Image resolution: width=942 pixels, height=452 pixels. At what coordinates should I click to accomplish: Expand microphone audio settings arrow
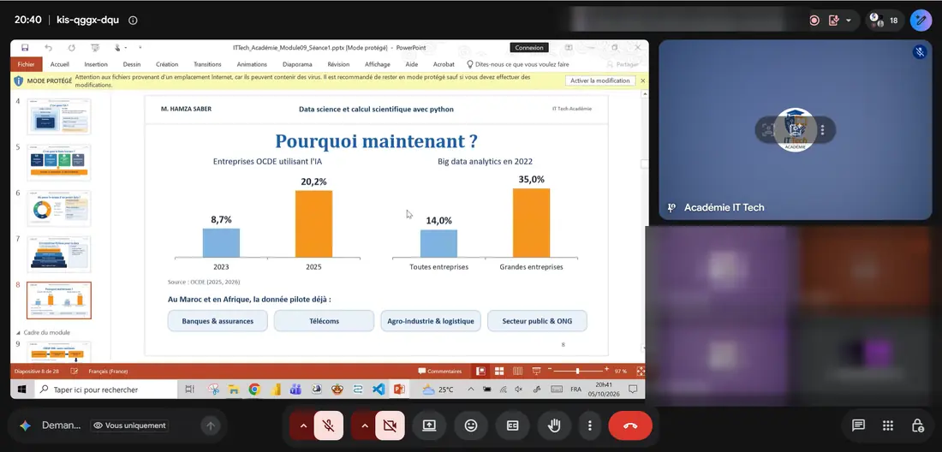(x=303, y=425)
